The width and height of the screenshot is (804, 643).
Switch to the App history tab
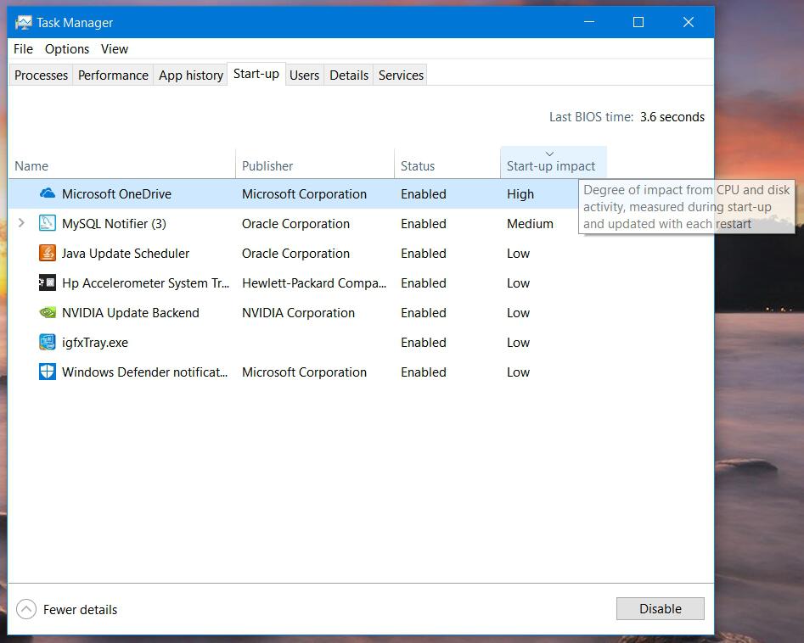click(191, 75)
